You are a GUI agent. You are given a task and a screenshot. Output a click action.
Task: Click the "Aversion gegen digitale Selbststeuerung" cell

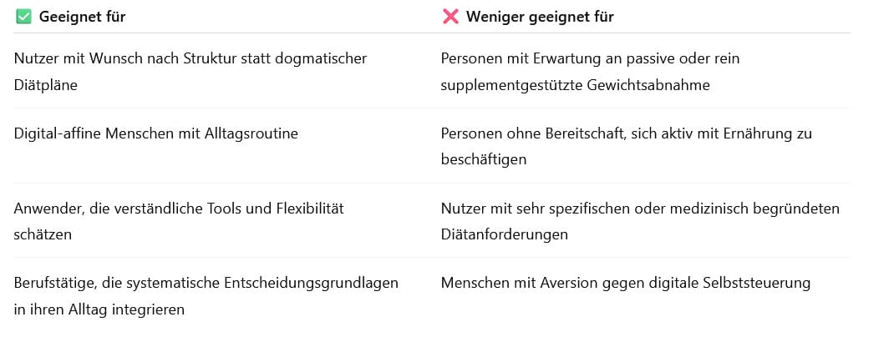click(x=626, y=283)
